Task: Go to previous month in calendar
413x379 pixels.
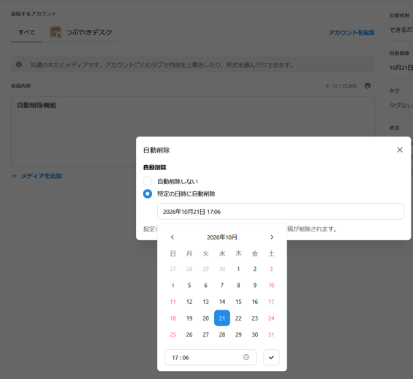Action: [x=173, y=237]
